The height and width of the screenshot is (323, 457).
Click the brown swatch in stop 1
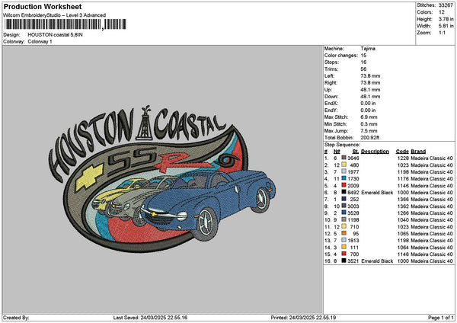(344, 157)
